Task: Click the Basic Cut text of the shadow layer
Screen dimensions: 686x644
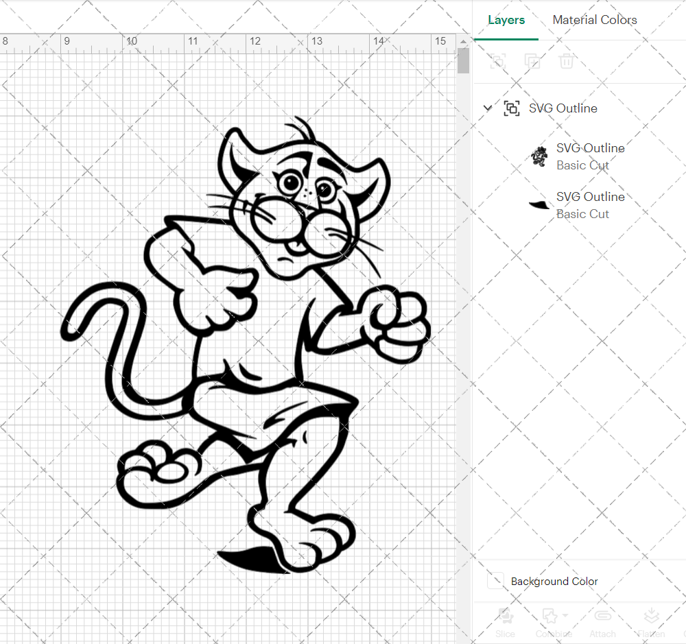Action: click(582, 214)
